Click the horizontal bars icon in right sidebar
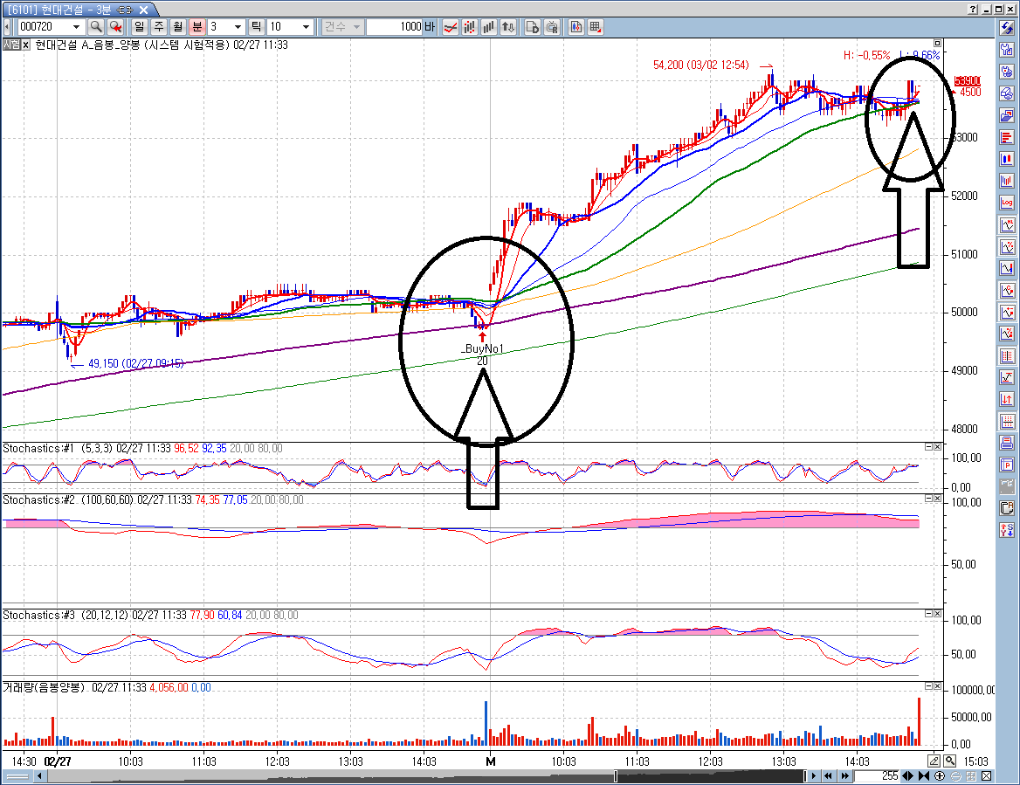The height and width of the screenshot is (785, 1020). point(1007,137)
